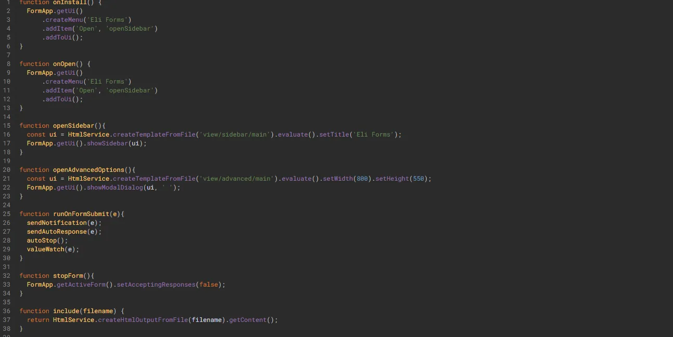The height and width of the screenshot is (337, 673).
Task: Click line number 38 in the gutter
Action: [x=7, y=328]
